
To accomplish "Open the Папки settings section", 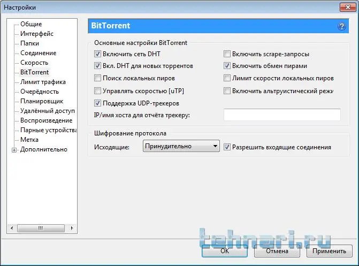I will tap(30, 43).
